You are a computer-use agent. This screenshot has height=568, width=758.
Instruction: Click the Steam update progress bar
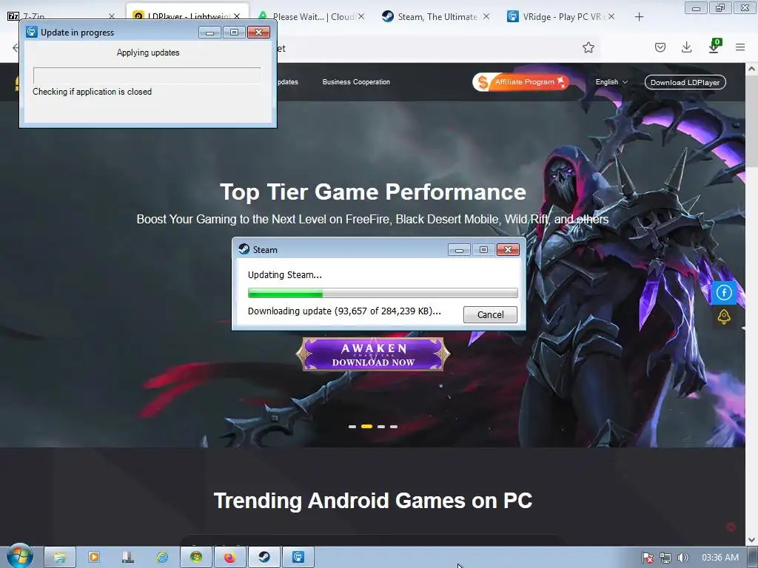pos(383,293)
